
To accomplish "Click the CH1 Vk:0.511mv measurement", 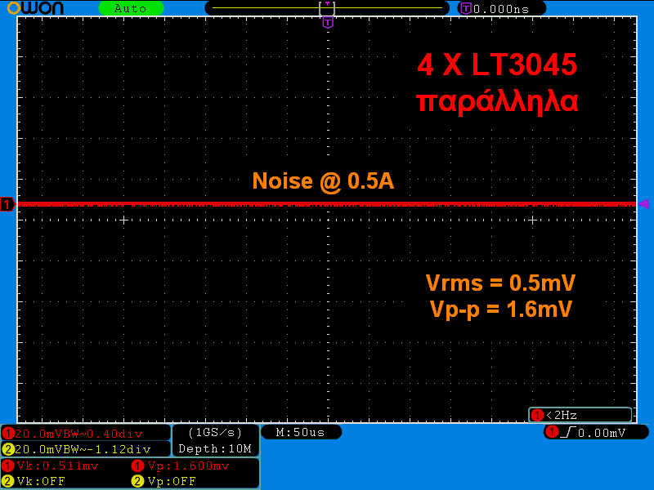I will pyautogui.click(x=56, y=465).
